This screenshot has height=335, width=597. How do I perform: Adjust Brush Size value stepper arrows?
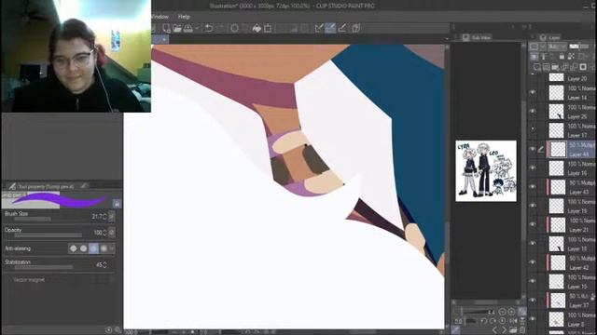pyautogui.click(x=104, y=217)
